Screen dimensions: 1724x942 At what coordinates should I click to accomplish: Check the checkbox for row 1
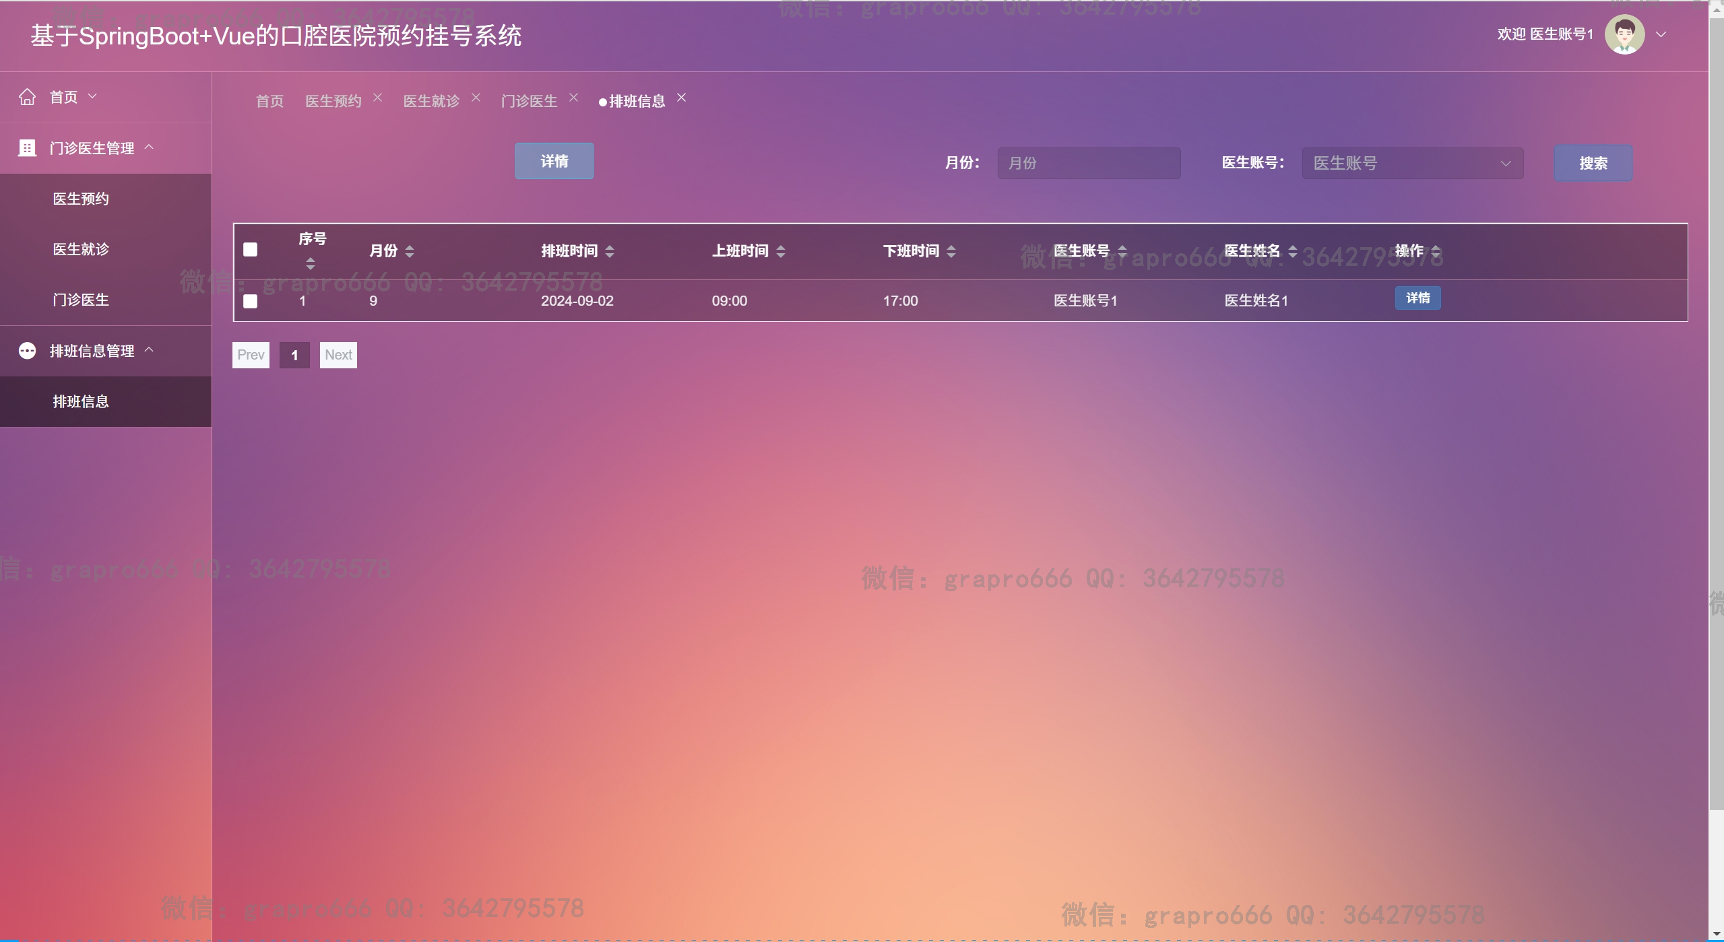(x=250, y=301)
